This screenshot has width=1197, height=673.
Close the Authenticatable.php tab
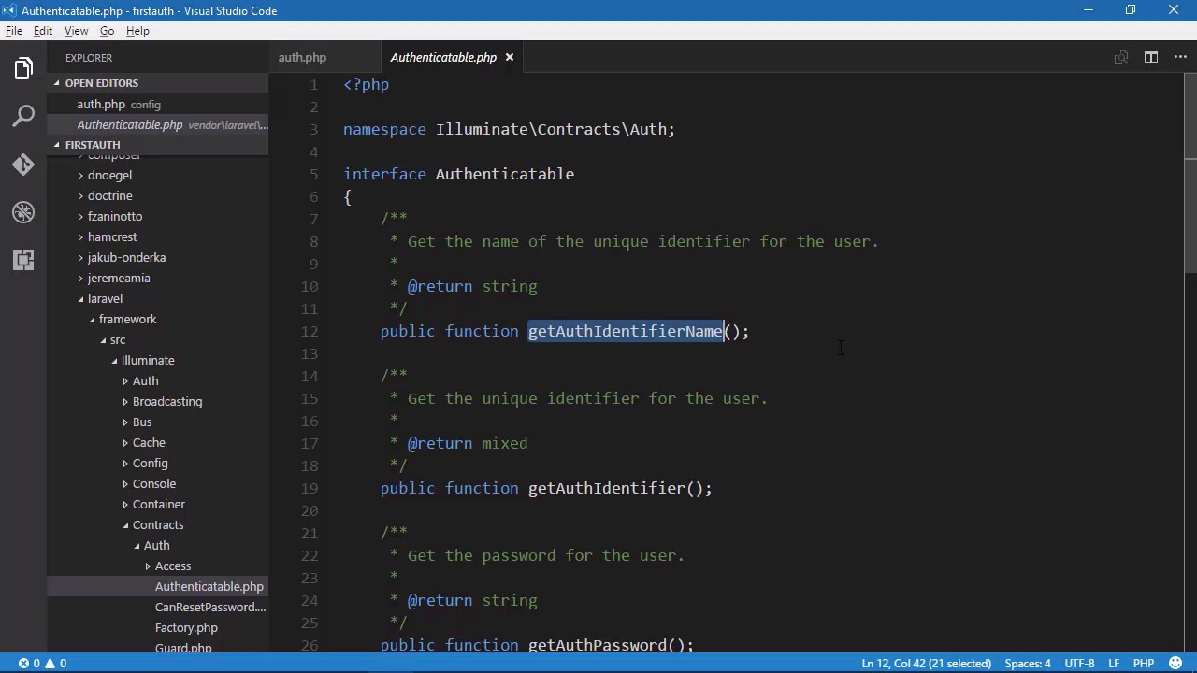509,58
